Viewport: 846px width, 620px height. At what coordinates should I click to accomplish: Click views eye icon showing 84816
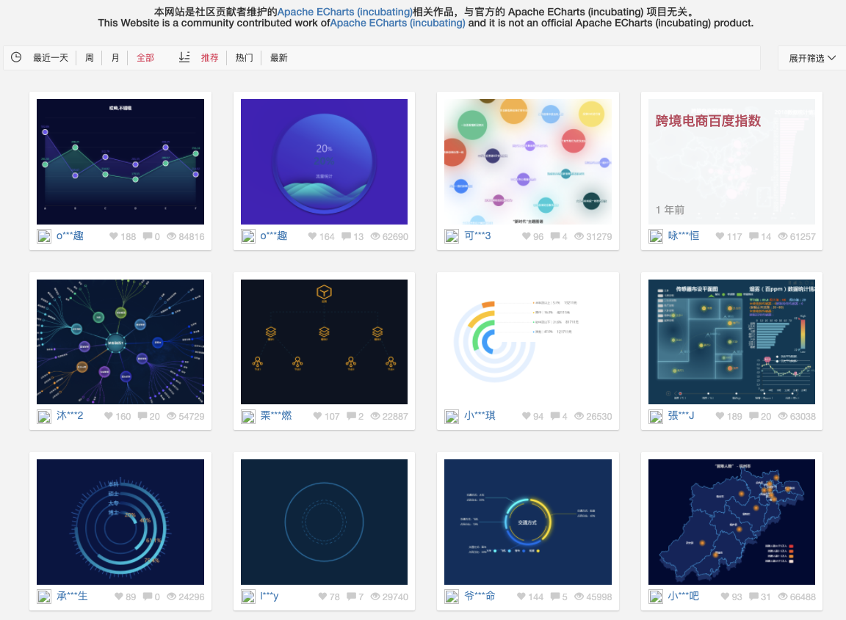tap(172, 236)
